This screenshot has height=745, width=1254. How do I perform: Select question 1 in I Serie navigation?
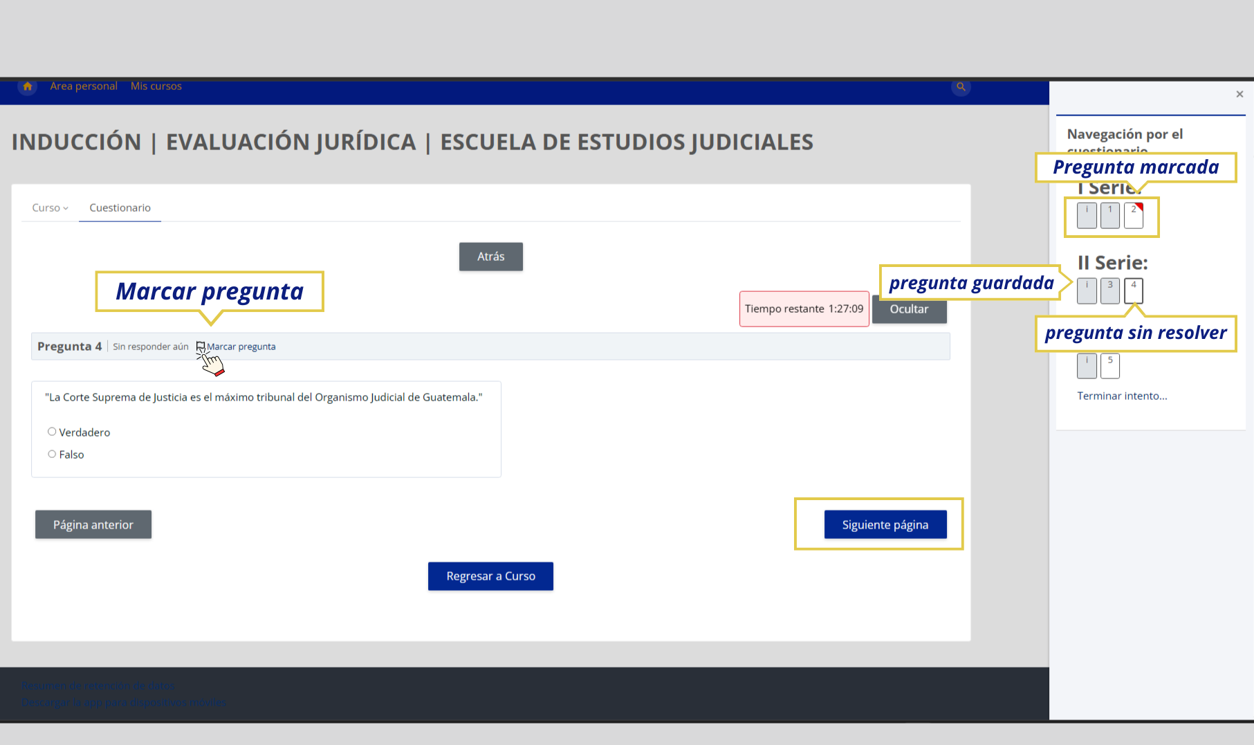pyautogui.click(x=1110, y=215)
